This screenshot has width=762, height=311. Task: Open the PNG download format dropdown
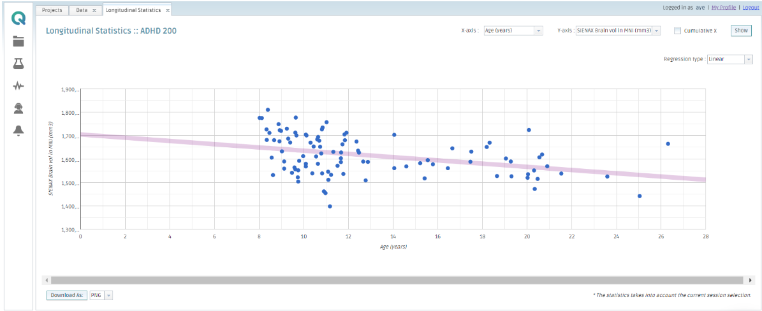tap(108, 295)
